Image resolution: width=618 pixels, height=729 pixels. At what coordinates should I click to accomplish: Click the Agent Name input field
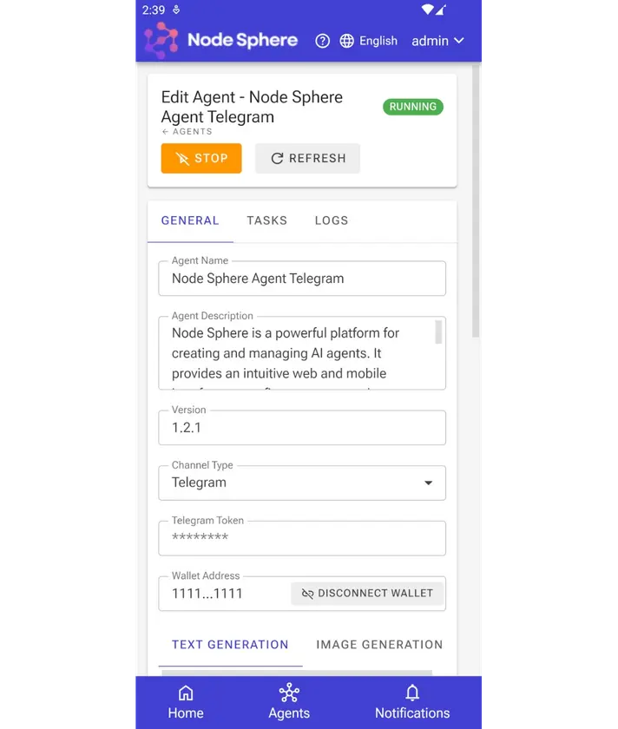[302, 279]
